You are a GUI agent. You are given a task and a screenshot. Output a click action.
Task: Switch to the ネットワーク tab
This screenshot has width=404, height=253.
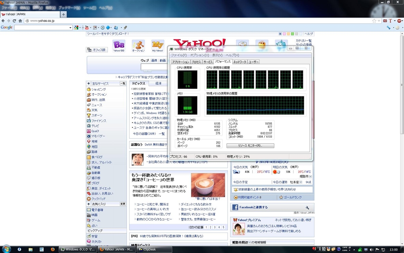pos(239,62)
